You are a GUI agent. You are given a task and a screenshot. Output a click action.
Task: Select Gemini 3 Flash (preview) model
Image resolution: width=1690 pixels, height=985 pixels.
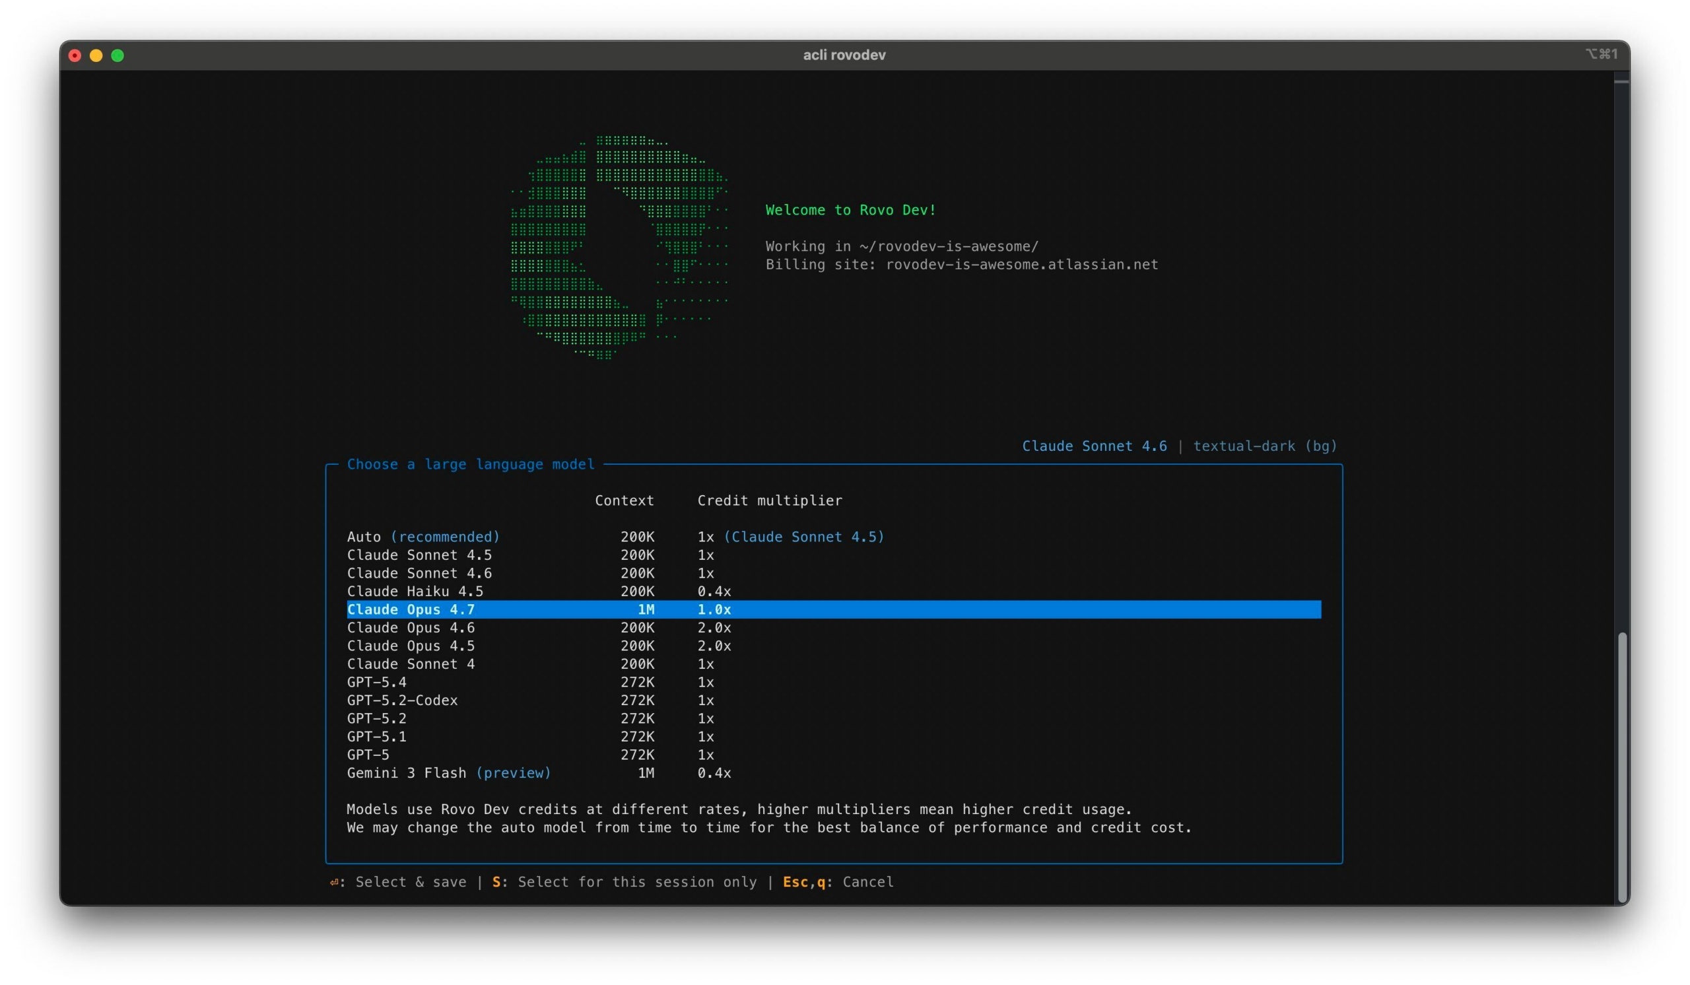tap(834, 772)
